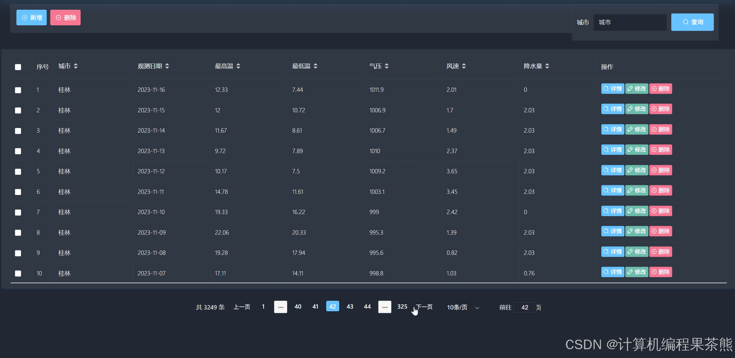Viewport: 735px width, 358px height.
Task: Focus the 城市 search input field
Action: point(630,22)
